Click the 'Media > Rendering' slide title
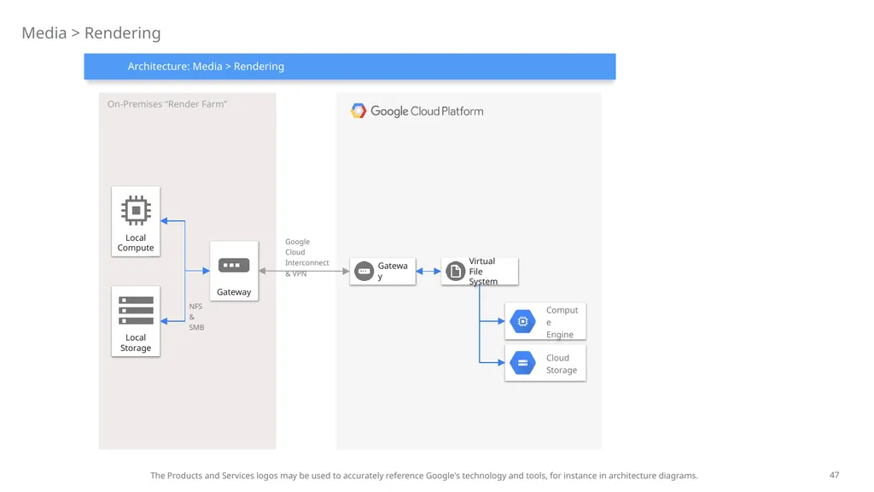This screenshot has width=874, height=492. 91,33
